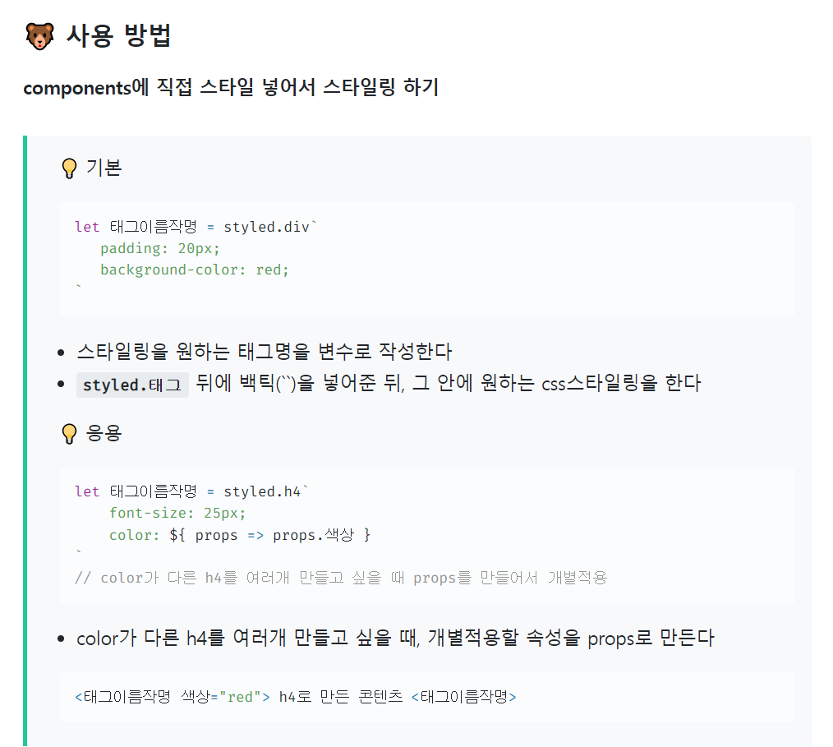Click the bullet about color가 다른 h4
The image size is (833, 747).
tap(396, 638)
